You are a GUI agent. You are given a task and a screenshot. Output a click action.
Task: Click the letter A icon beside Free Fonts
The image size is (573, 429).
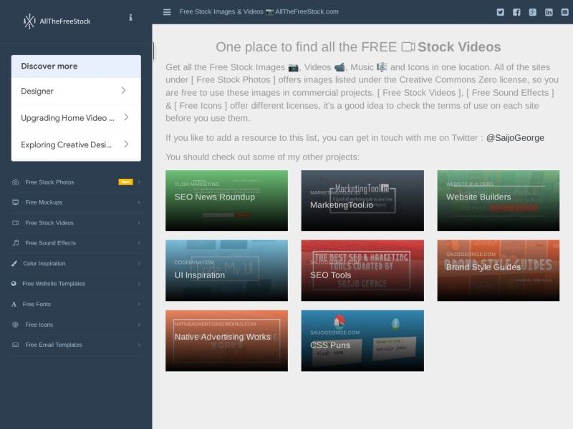tap(14, 305)
